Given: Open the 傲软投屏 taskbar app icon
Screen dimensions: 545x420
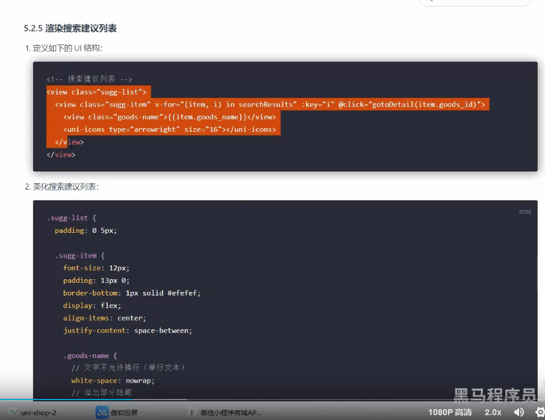Looking at the screenshot, I should tap(102, 412).
